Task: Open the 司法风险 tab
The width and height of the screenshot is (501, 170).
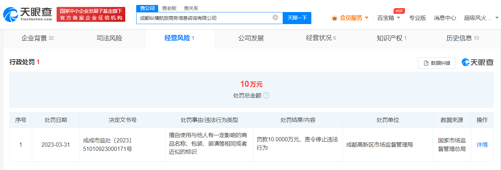Action: tap(109, 38)
